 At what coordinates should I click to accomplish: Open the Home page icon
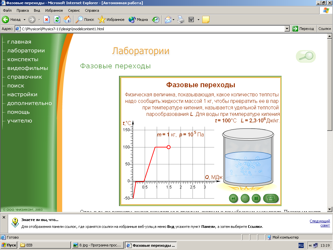(x=67, y=20)
